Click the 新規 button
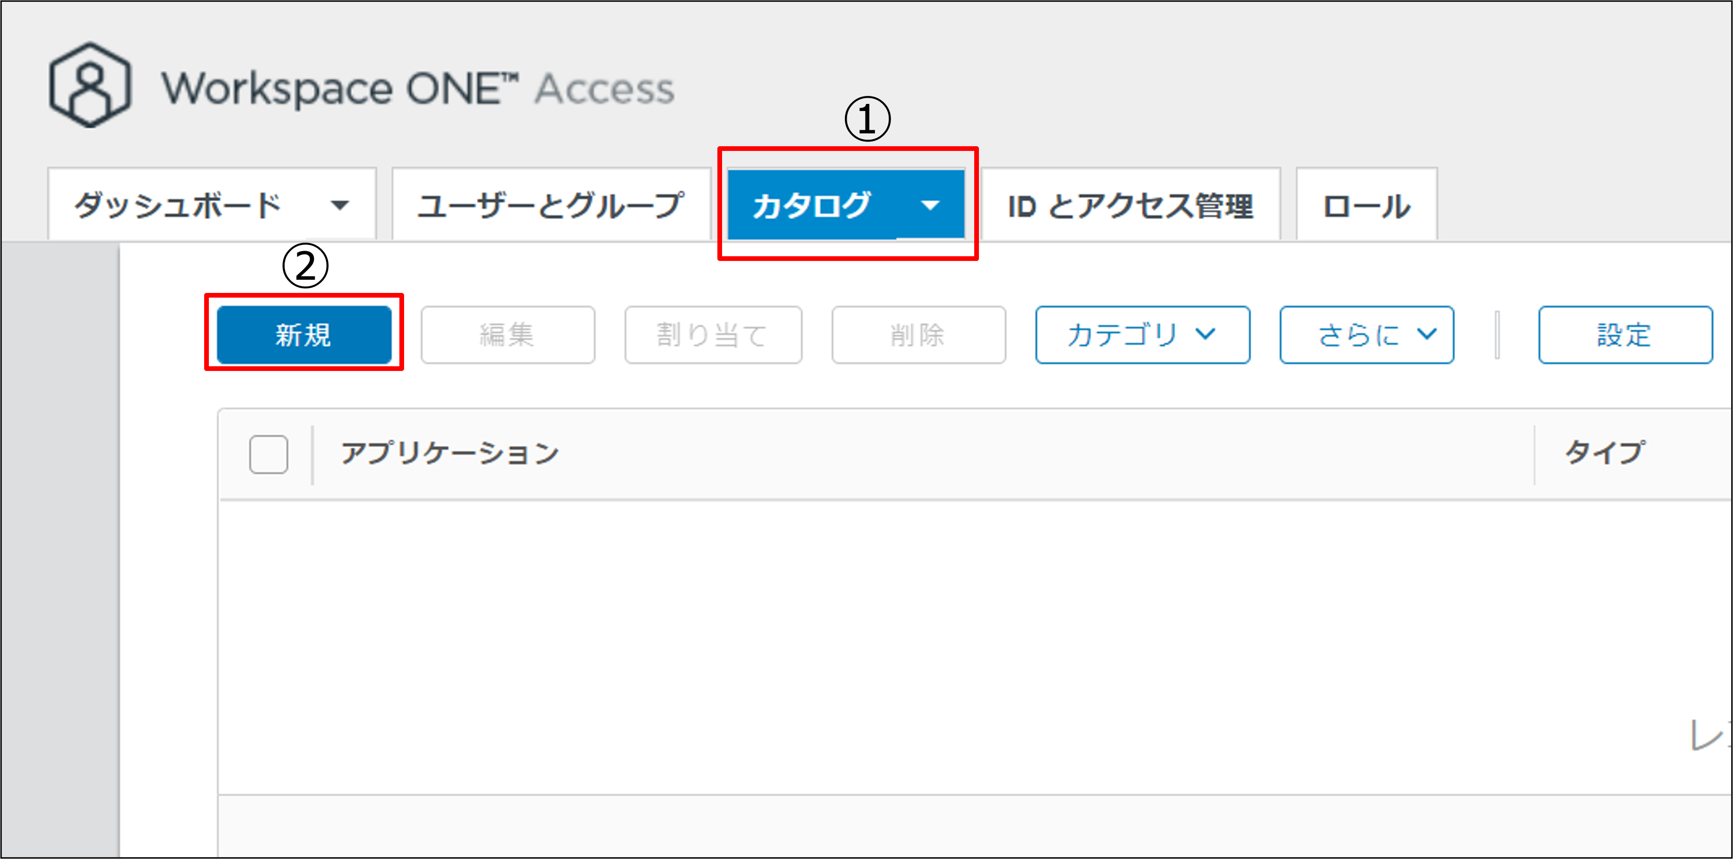The image size is (1733, 859). point(303,335)
